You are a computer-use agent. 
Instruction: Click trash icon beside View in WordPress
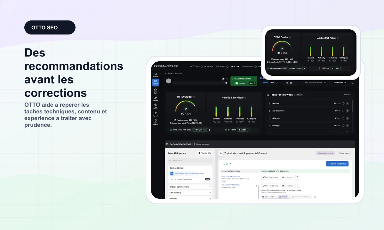tap(315, 197)
